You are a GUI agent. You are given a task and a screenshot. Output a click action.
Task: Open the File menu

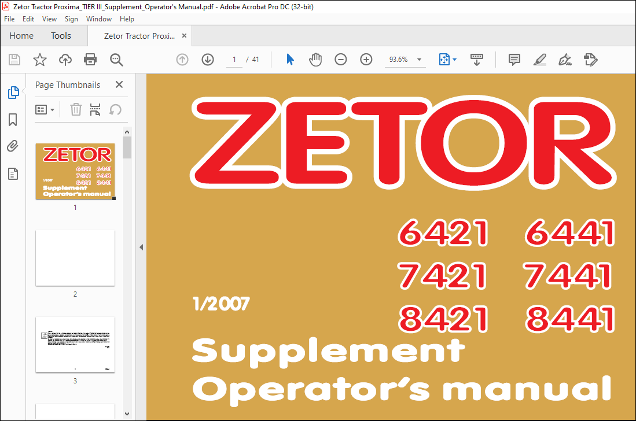[x=9, y=19]
